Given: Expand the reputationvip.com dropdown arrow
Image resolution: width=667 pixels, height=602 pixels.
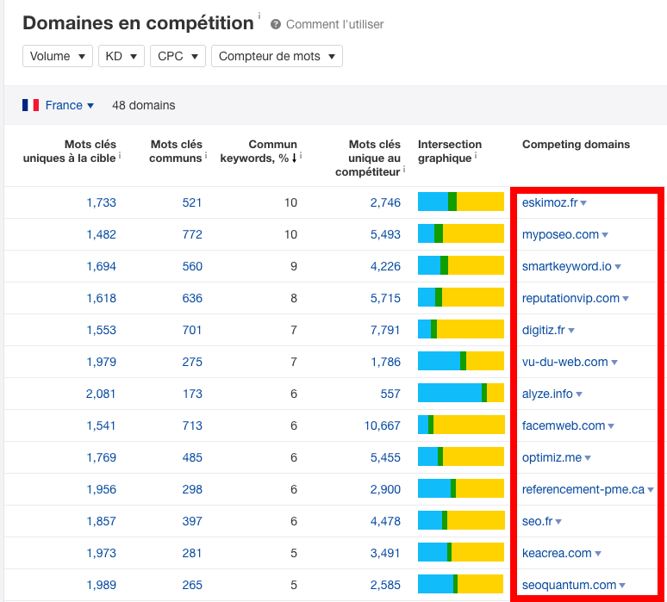Looking at the screenshot, I should (x=626, y=299).
